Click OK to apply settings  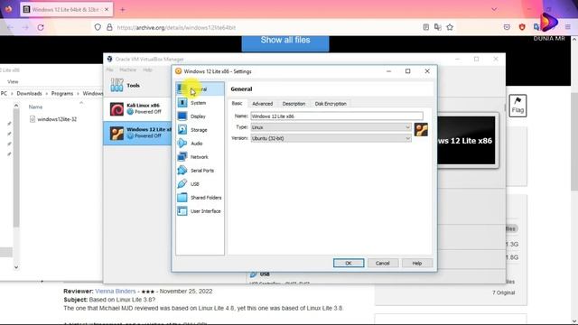point(349,263)
